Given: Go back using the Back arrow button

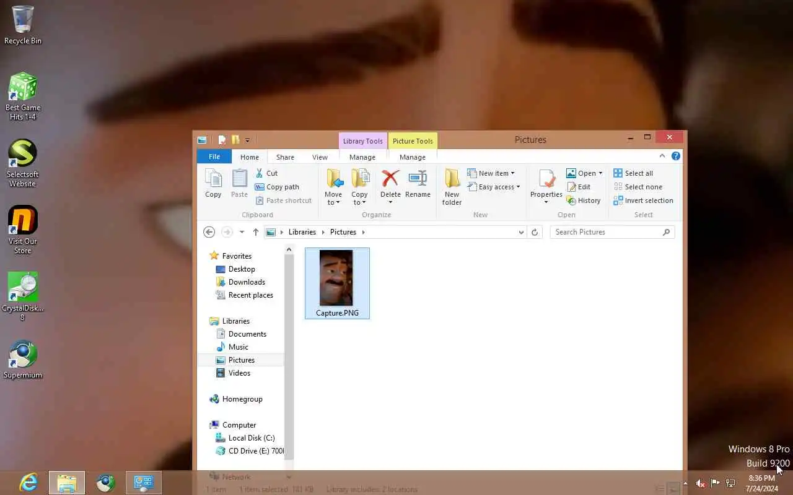Looking at the screenshot, I should click(x=209, y=232).
